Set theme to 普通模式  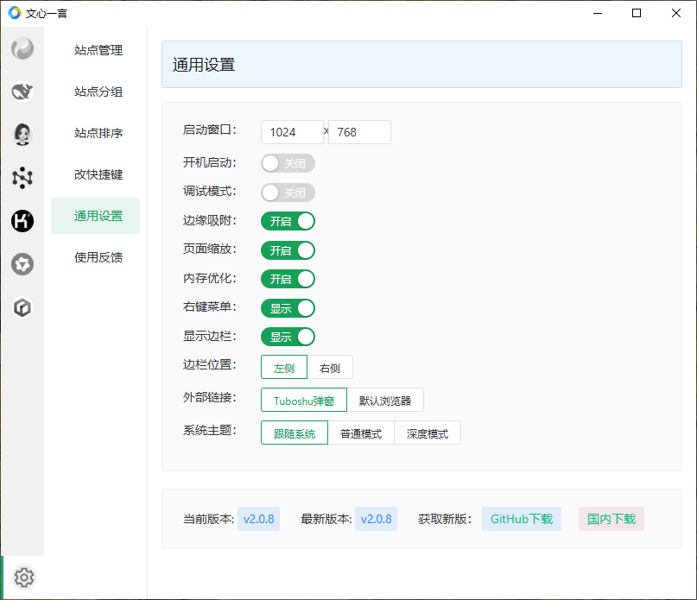pyautogui.click(x=361, y=433)
